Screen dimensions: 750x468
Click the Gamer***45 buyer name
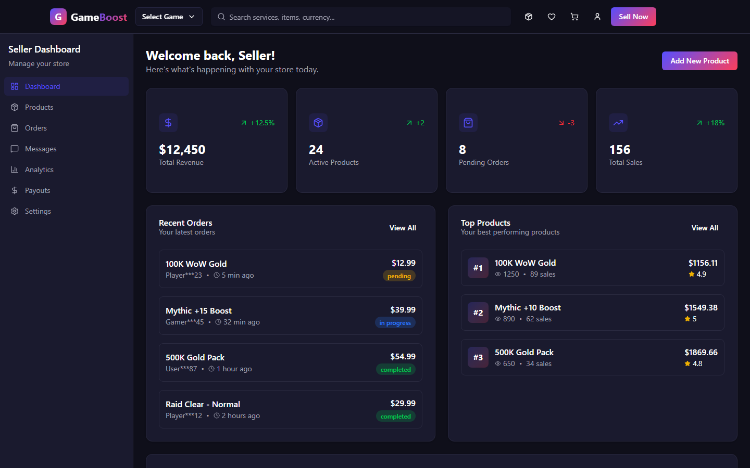185,322
